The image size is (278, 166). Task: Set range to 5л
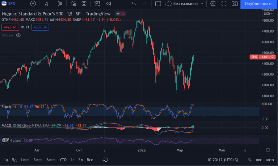81,160
